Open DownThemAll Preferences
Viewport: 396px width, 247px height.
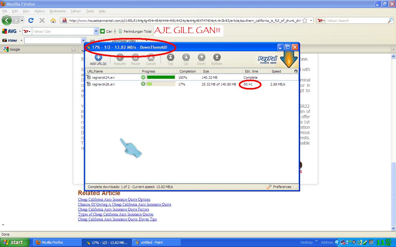coord(279,187)
